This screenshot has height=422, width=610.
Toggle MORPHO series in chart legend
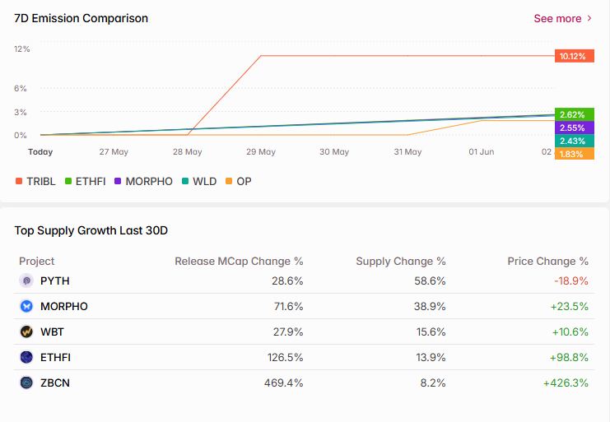pos(143,181)
